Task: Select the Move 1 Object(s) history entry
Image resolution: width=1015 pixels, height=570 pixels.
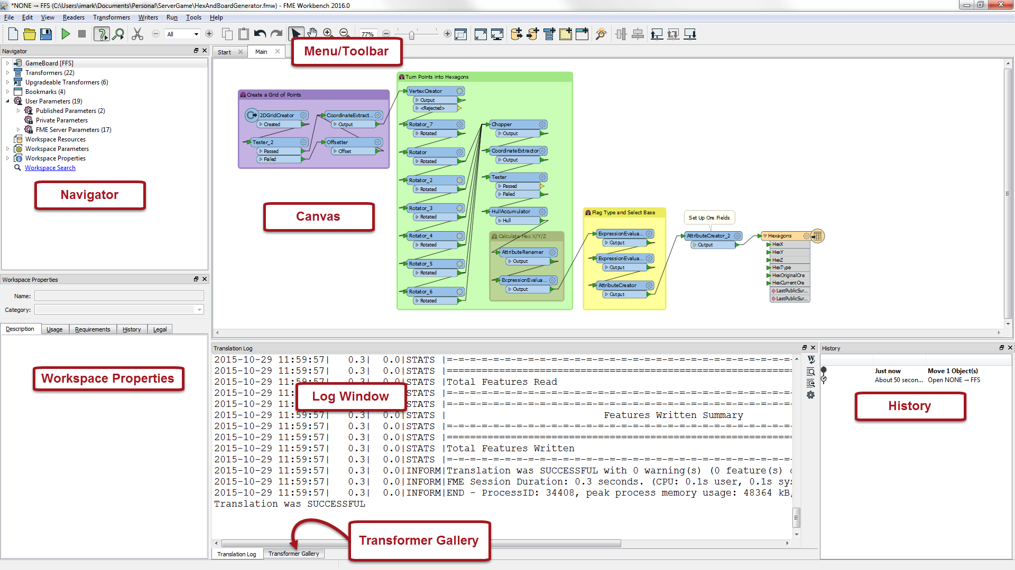Action: (x=953, y=371)
